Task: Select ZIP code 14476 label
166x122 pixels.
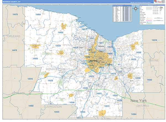Action: [15, 14]
